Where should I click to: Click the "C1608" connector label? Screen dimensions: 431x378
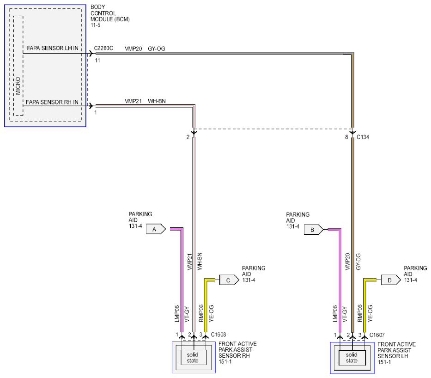point(219,335)
